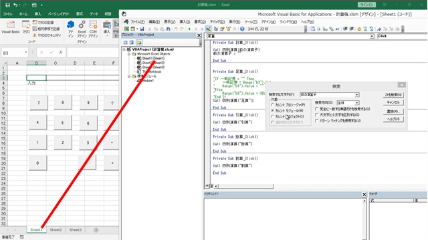Switch to Excel ページ レイアウト tab
Screen dimensions: 428x240
59,14
